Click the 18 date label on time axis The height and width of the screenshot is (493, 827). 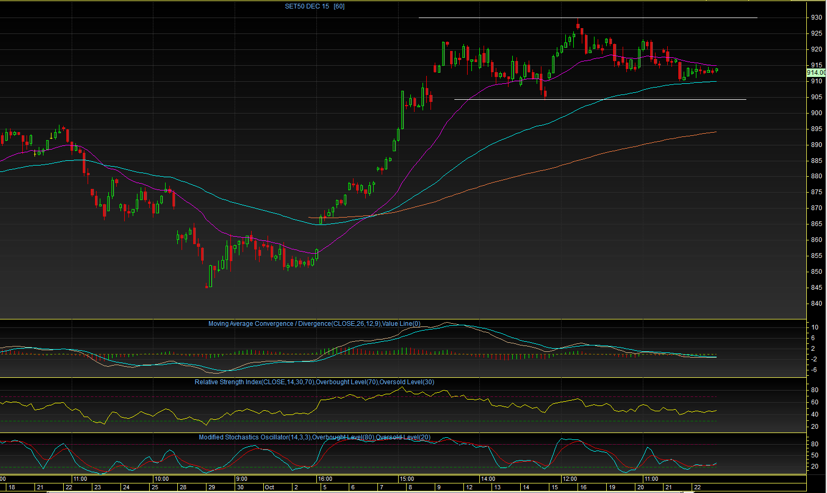pos(12,487)
